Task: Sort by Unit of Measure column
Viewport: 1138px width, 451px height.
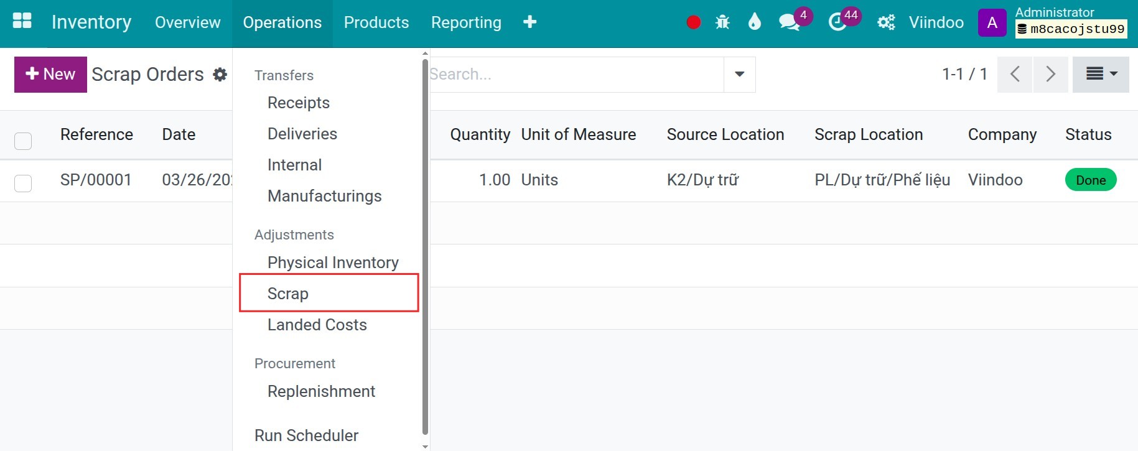Action: click(x=579, y=134)
